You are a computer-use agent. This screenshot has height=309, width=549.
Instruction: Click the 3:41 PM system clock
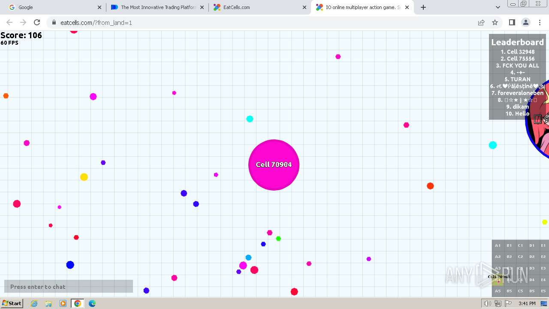[x=527, y=303]
